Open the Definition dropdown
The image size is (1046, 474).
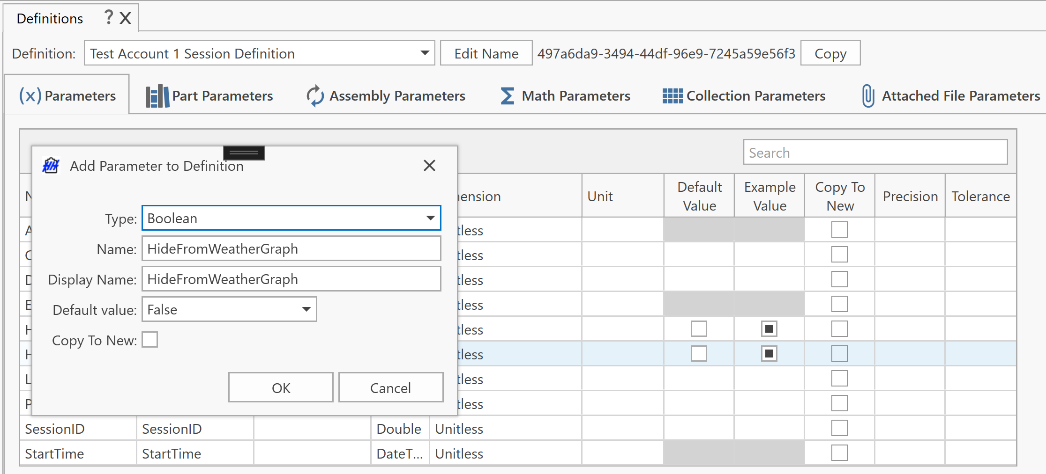[x=260, y=53]
